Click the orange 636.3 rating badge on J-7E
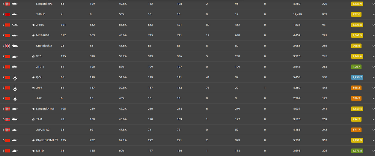 [356, 98]
